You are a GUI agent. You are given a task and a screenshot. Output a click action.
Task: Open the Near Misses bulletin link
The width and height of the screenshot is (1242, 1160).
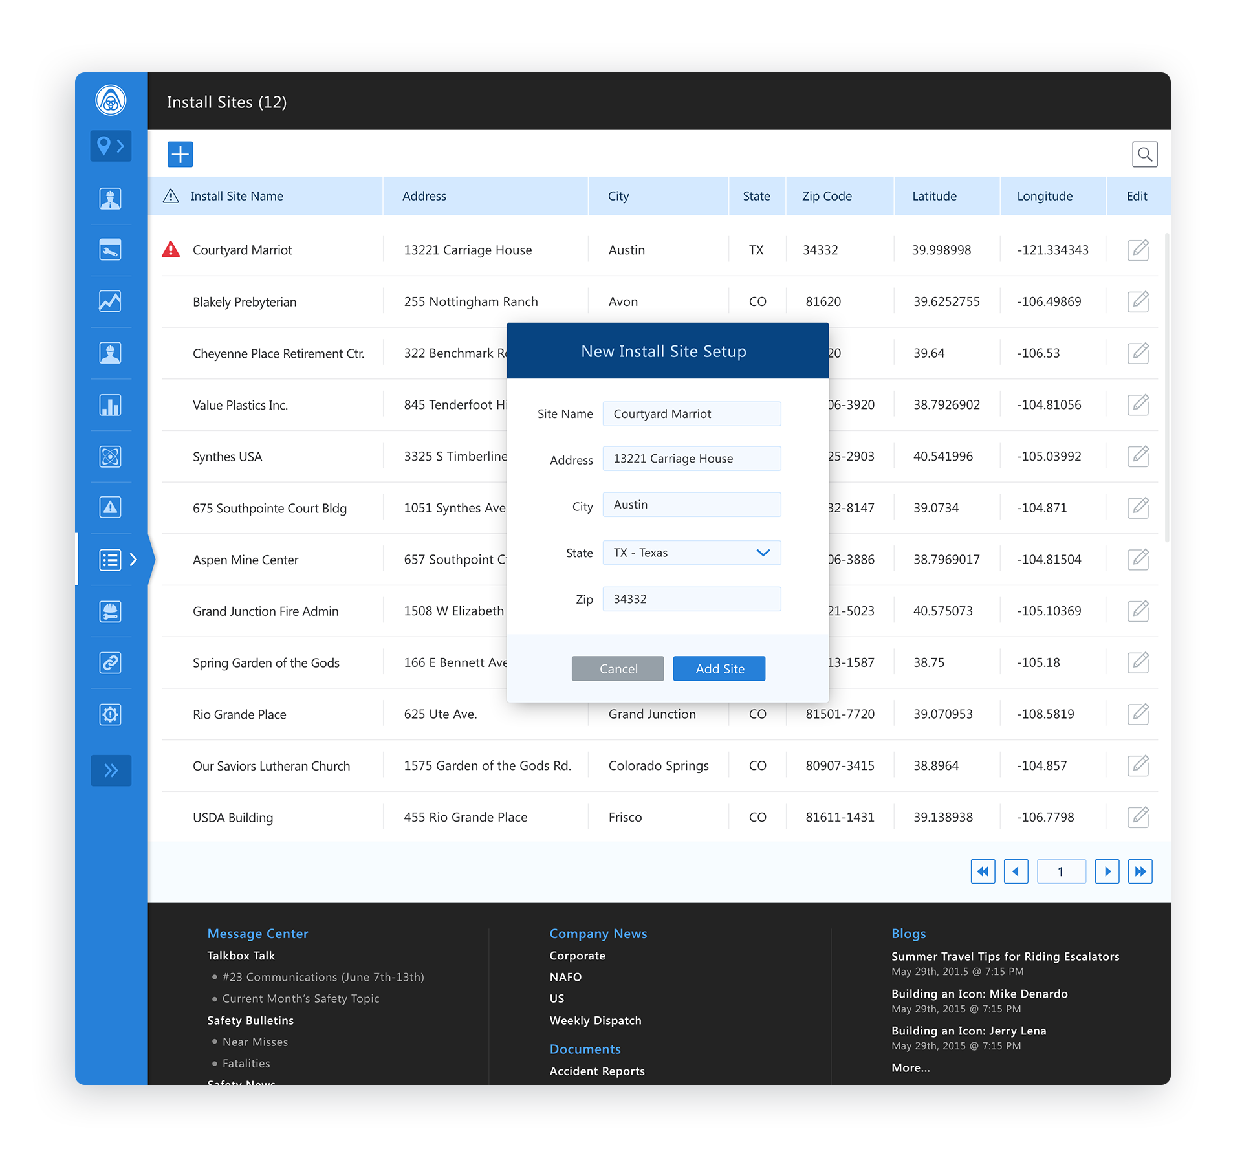(x=255, y=1042)
